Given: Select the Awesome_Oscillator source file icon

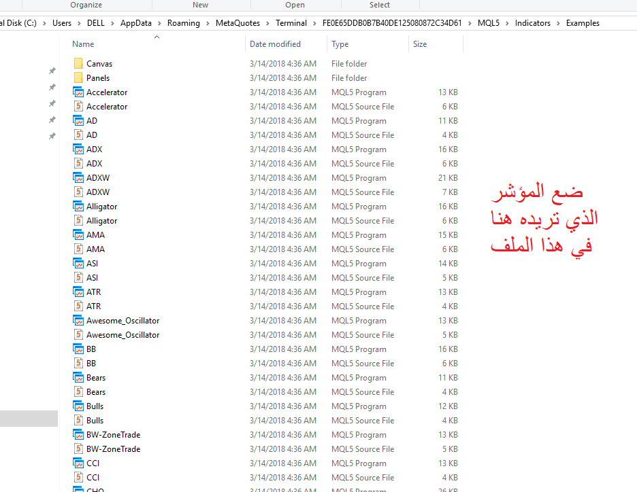Looking at the screenshot, I should (78, 335).
